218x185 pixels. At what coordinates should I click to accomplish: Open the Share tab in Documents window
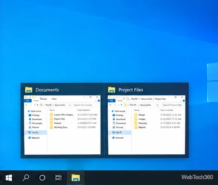click(x=43, y=99)
